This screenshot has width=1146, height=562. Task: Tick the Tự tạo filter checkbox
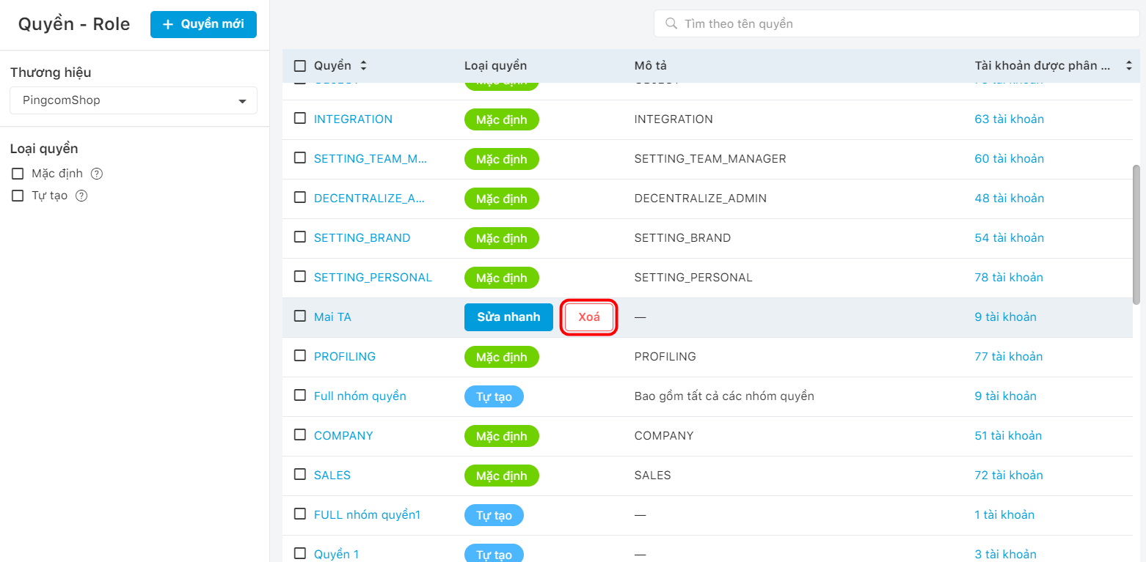click(18, 196)
